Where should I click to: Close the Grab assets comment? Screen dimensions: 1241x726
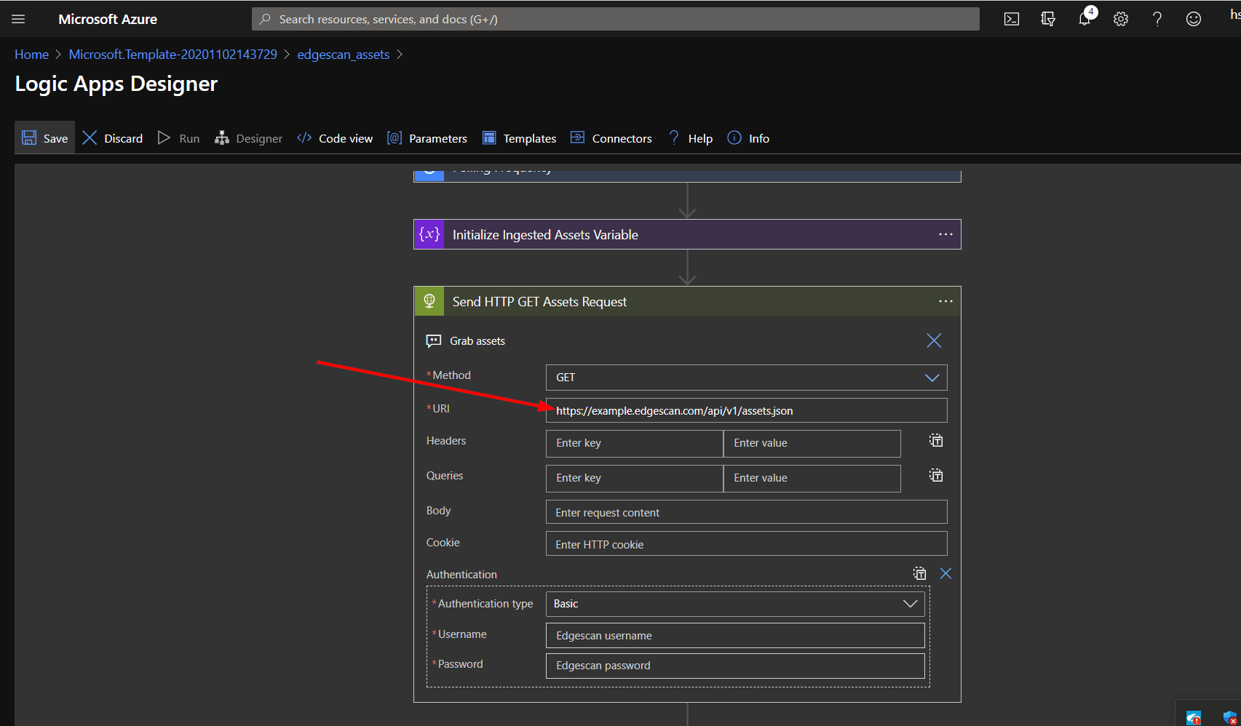click(934, 340)
